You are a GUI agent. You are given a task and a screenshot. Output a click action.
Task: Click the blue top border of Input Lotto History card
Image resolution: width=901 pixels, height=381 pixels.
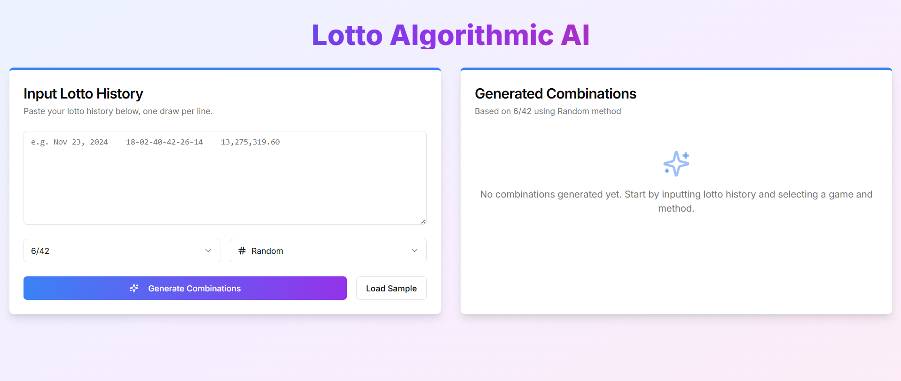click(x=225, y=69)
